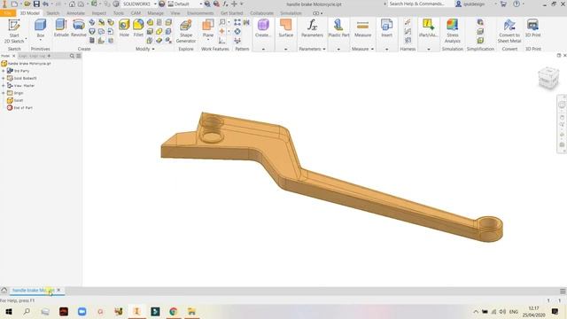The height and width of the screenshot is (319, 567).
Task: Open Windows taskbar search
Action: [x=27, y=311]
